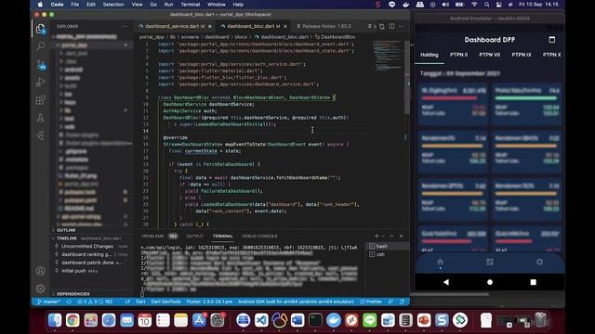
Task: Tap Android back triangle in emulator
Action: tap(446, 282)
